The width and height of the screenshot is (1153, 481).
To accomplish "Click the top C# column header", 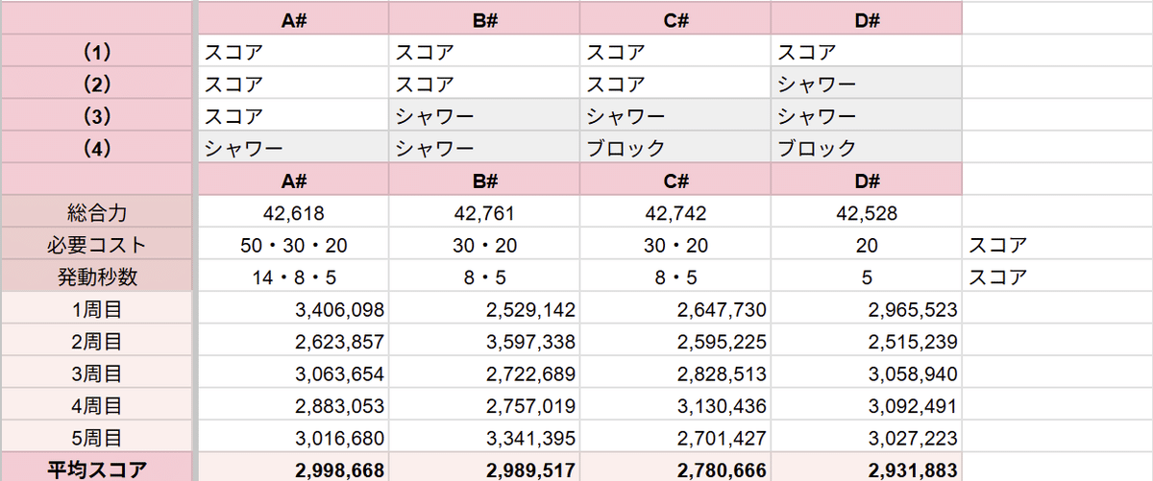I will (x=675, y=18).
